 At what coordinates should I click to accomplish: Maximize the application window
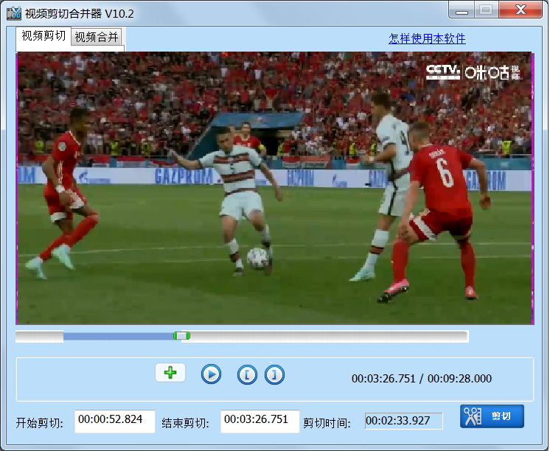pos(486,10)
